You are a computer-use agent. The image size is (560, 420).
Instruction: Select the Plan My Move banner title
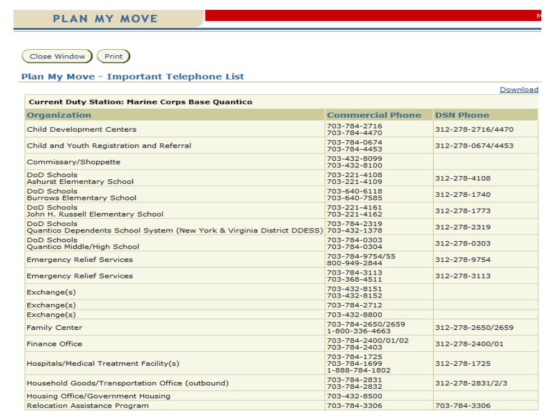[x=106, y=19]
